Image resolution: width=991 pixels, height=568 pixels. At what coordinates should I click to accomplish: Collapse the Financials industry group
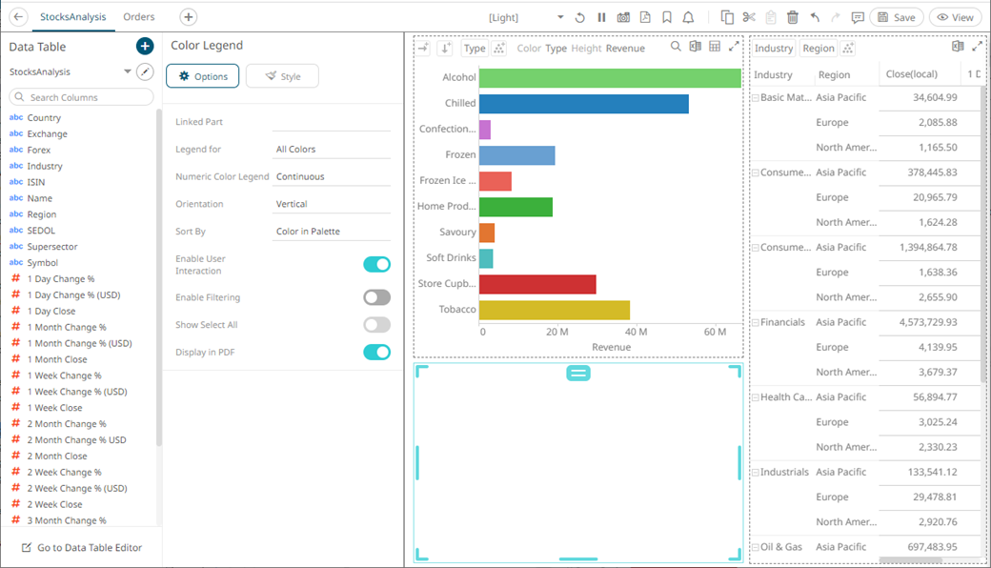756,323
